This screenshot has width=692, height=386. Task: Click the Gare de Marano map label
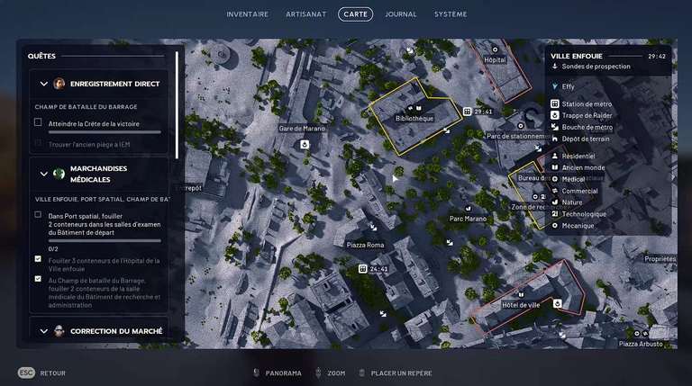[302, 129]
